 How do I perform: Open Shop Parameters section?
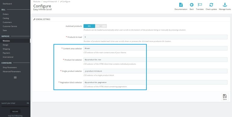coord(10,67)
